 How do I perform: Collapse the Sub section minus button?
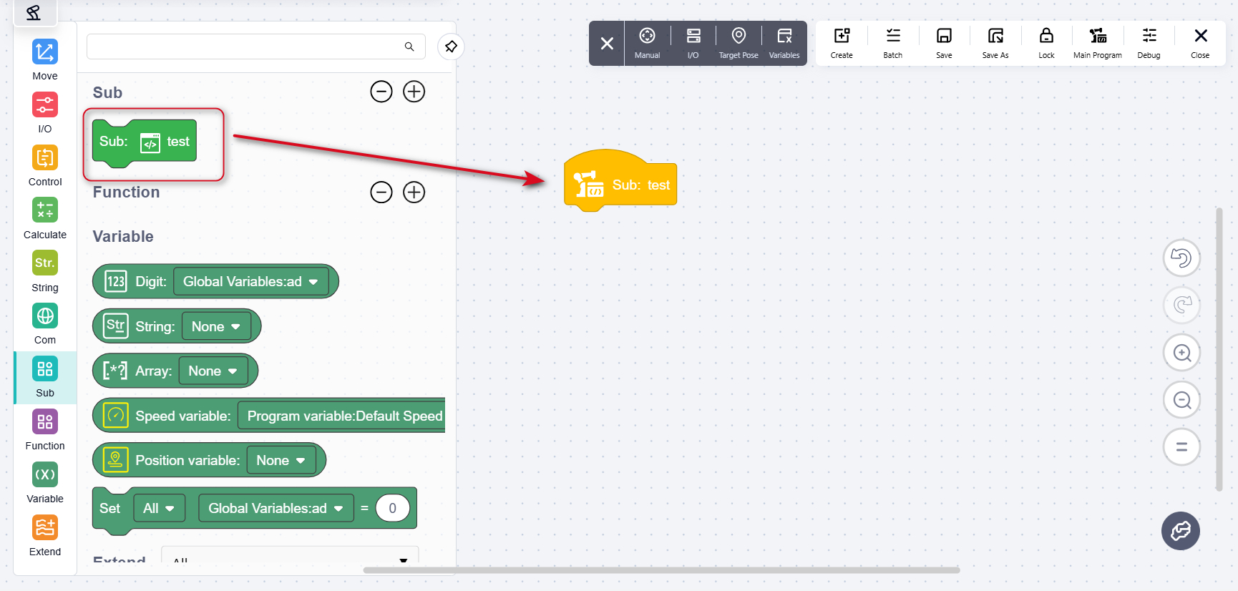381,92
